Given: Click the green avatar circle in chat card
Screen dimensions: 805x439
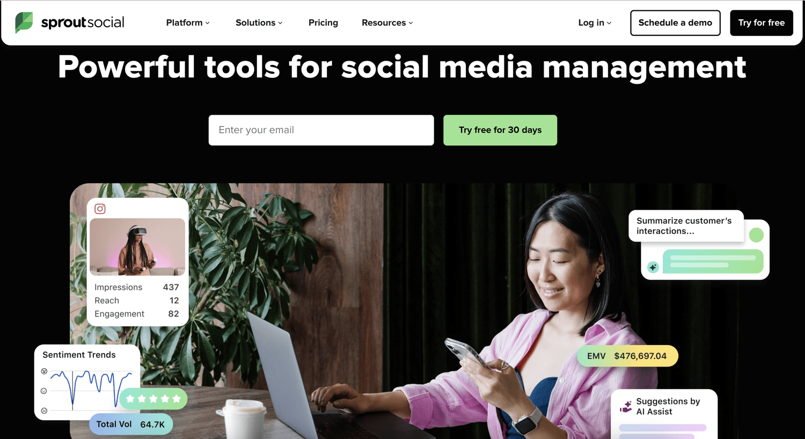Looking at the screenshot, I should [756, 235].
